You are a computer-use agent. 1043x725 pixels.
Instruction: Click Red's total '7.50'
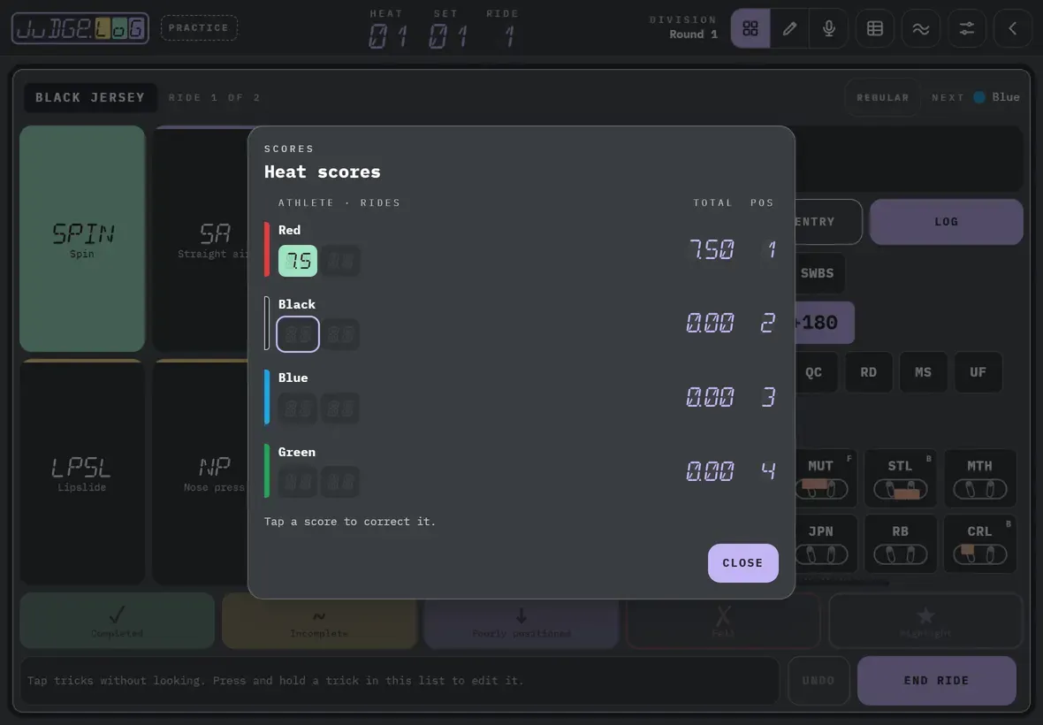click(712, 249)
